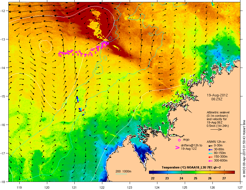Click the colorbar tick label 26

click(x=210, y=178)
